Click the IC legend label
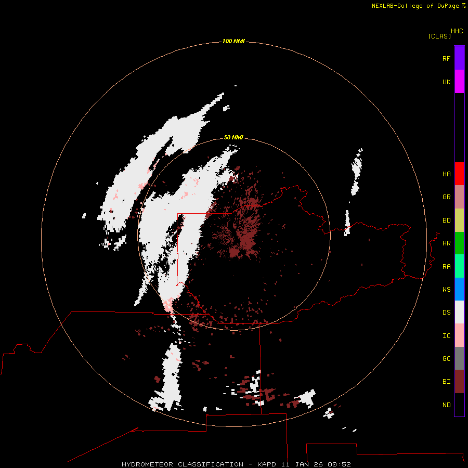The height and width of the screenshot is (468, 468). [446, 336]
